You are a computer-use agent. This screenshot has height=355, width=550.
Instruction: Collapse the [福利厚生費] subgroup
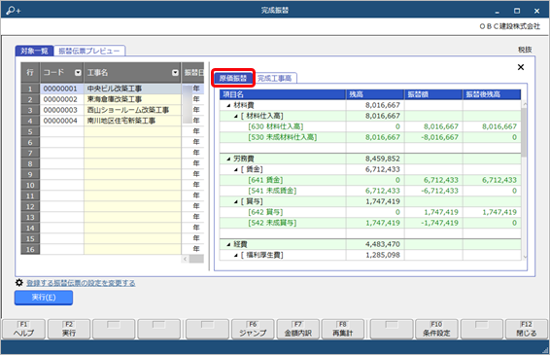point(236,255)
